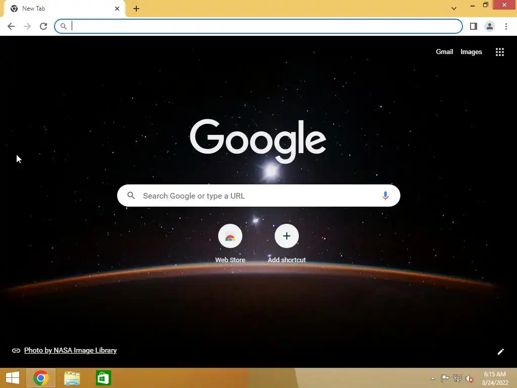Image resolution: width=517 pixels, height=388 pixels.
Task: Customize this page with the pencil icon
Action: click(500, 352)
